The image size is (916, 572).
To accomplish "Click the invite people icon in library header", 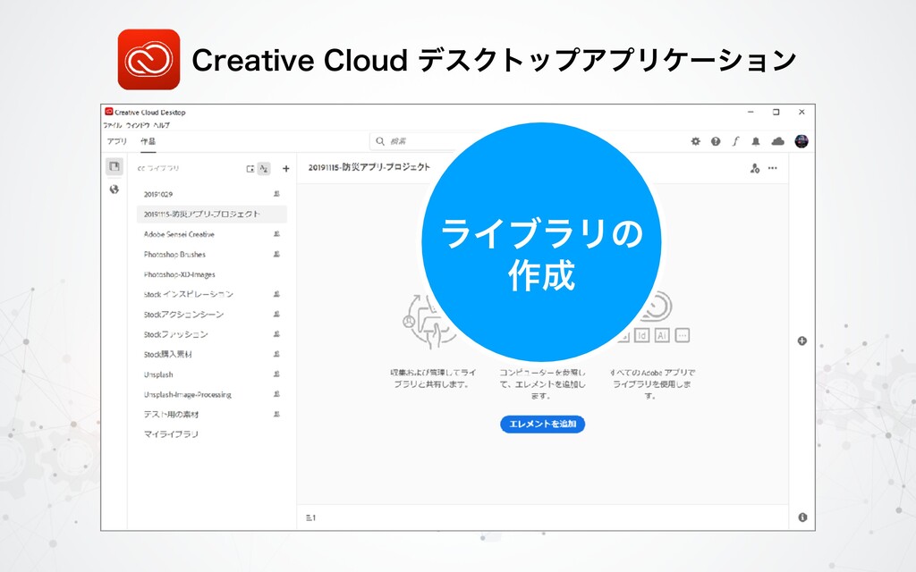I will [x=754, y=168].
